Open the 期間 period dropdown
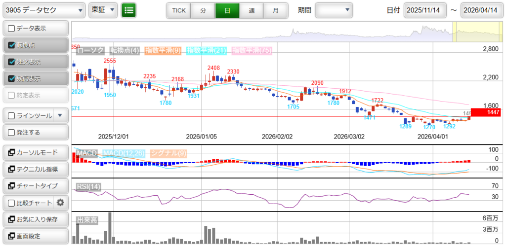This screenshot has width=506, height=247. [x=334, y=10]
